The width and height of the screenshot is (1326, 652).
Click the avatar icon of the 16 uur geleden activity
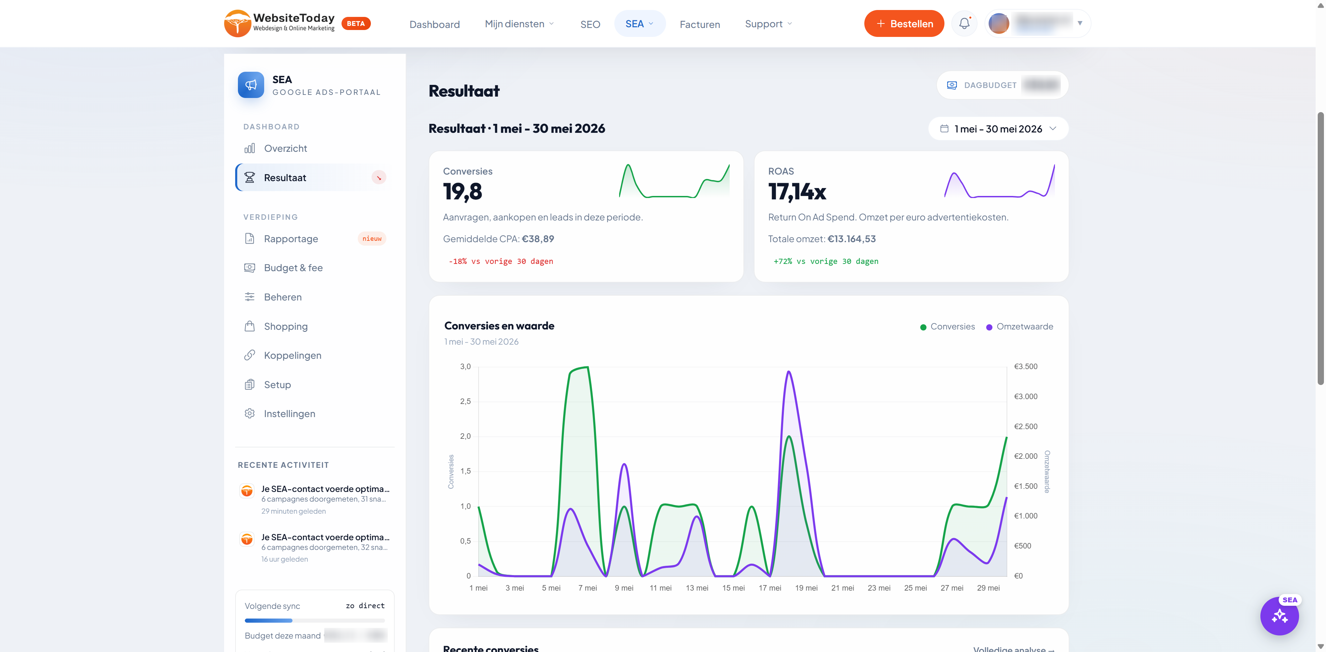coord(247,539)
